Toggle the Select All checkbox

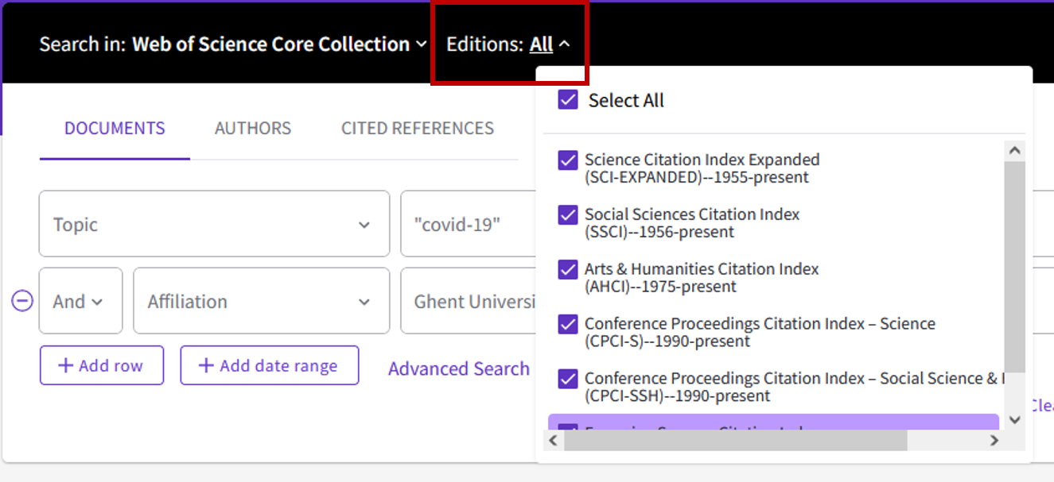(x=568, y=100)
